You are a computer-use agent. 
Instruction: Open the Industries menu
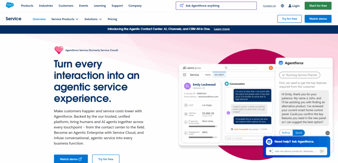[46, 6]
